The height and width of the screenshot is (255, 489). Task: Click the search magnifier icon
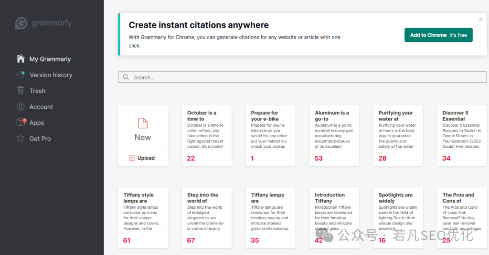tap(126, 77)
